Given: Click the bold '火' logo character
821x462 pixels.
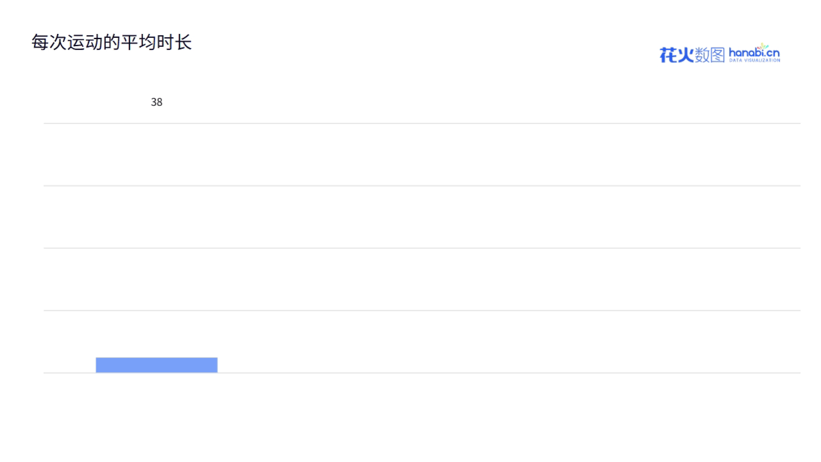Looking at the screenshot, I should pos(686,55).
